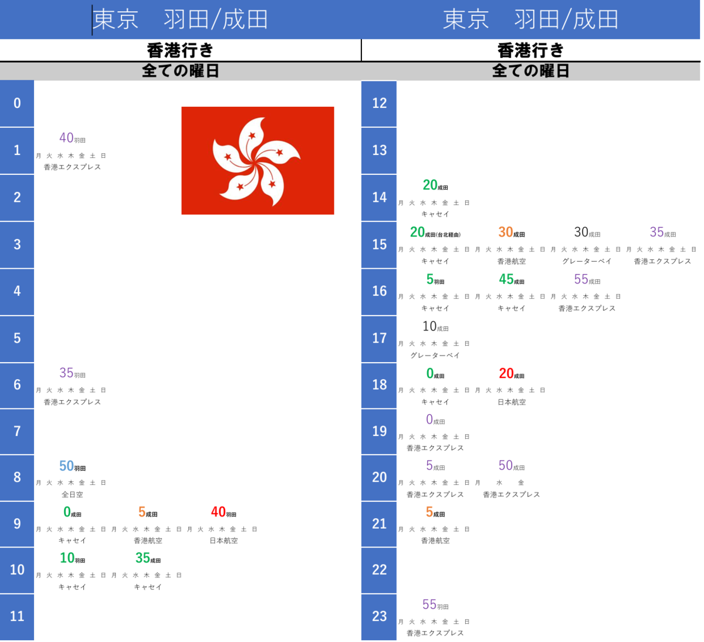
Task: Click 日本航空 label in the hour 18 row
Action: click(512, 403)
